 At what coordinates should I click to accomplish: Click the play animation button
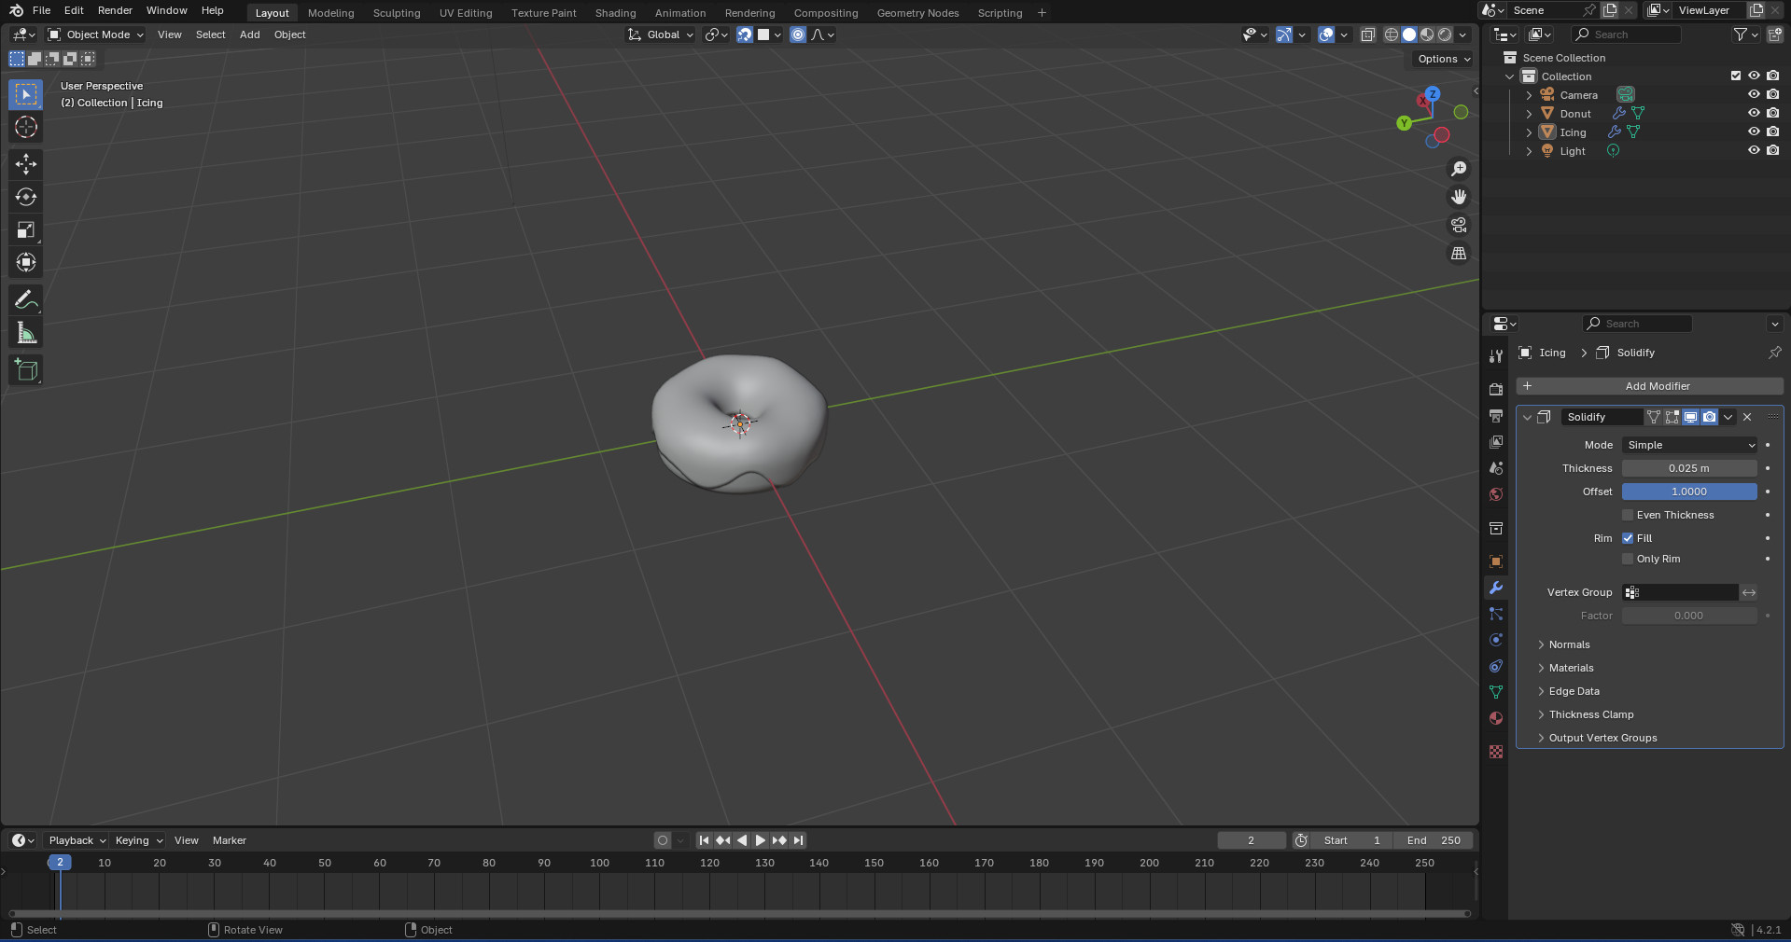(x=760, y=840)
